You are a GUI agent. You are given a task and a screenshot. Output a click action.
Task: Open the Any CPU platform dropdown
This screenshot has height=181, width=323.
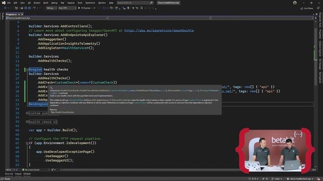click(x=67, y=8)
